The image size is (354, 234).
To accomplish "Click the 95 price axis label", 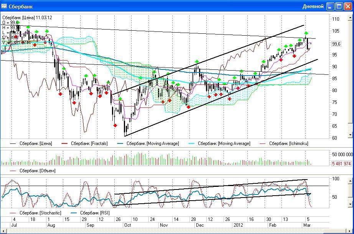I will tap(334, 55).
